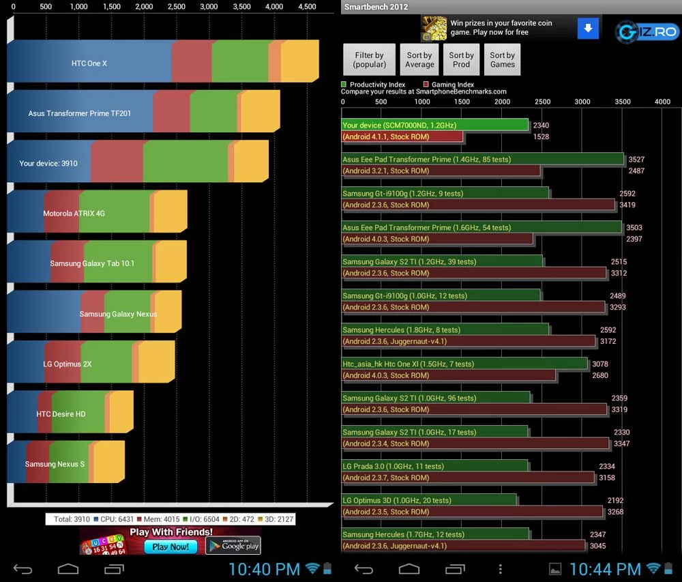Click Sort by Average button
Screen dimensions: 682x582
(x=419, y=59)
